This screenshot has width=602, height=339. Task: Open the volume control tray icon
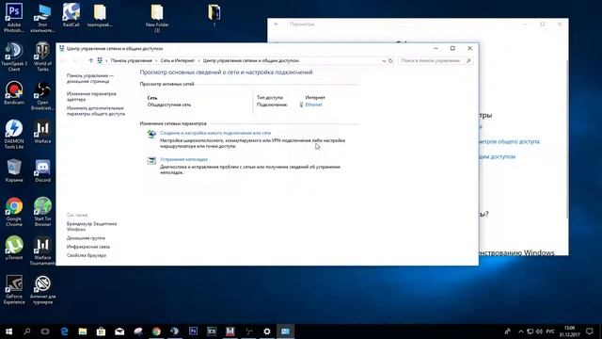pyautogui.click(x=539, y=331)
